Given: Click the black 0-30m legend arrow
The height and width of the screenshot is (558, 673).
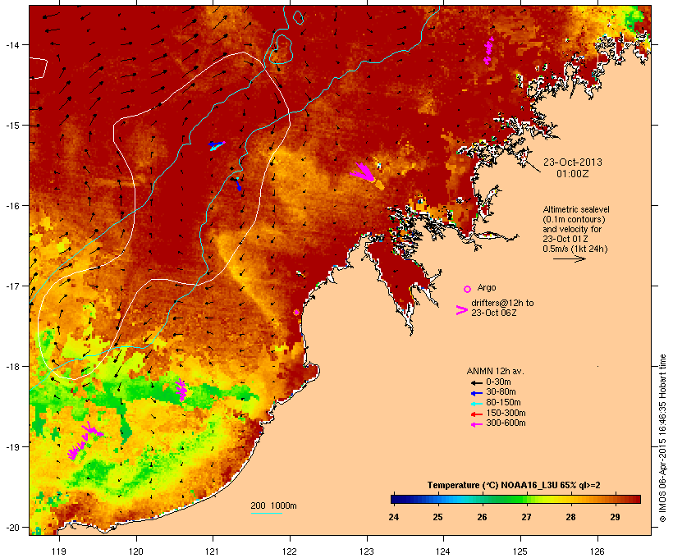Looking at the screenshot, I should tap(476, 382).
